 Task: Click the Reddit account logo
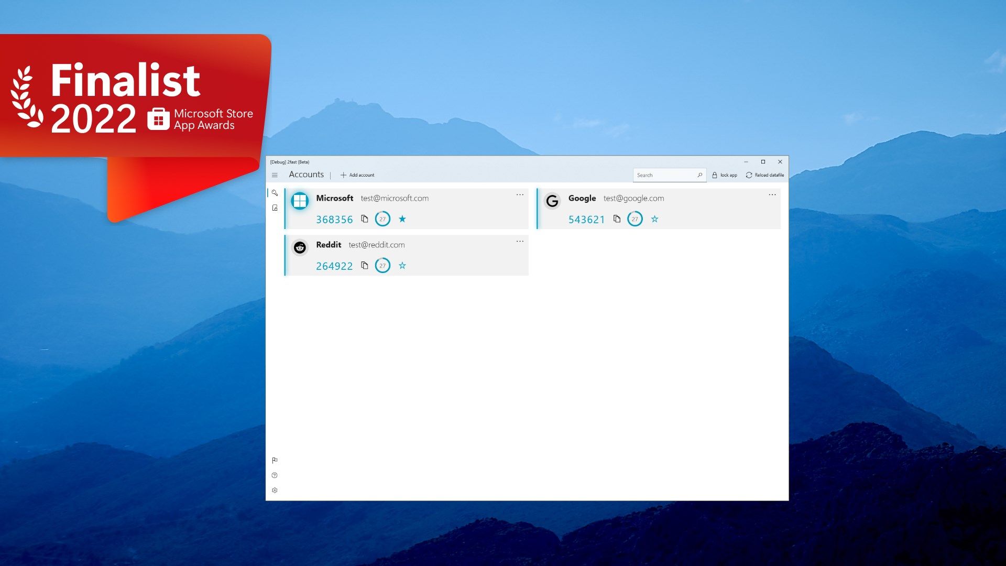coord(300,247)
